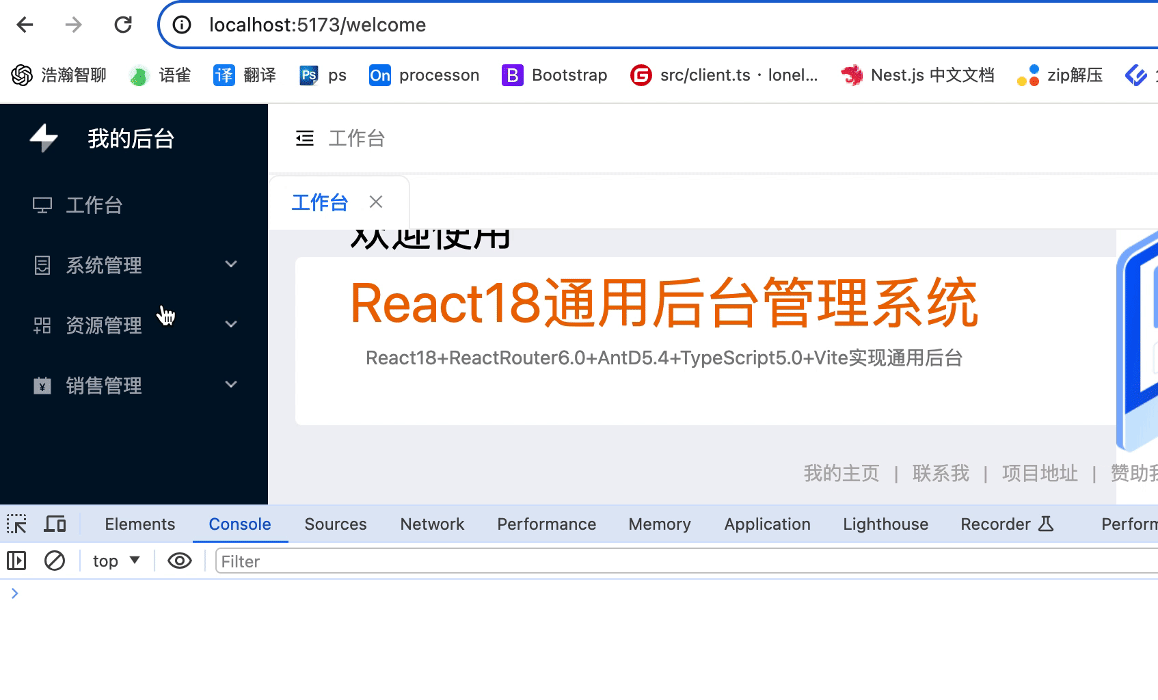Click the grid icon beside 资源管理
Viewport: 1158px width, 700px height.
point(42,325)
